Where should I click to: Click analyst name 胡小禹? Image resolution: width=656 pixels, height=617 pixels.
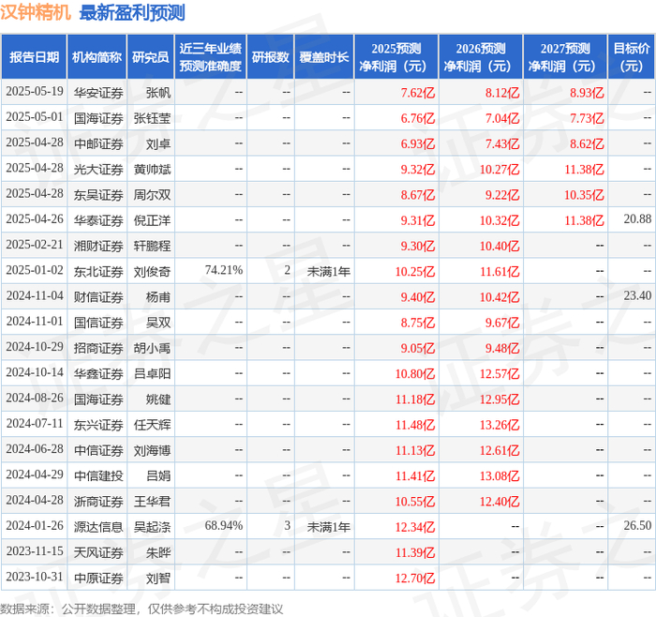tap(152, 348)
